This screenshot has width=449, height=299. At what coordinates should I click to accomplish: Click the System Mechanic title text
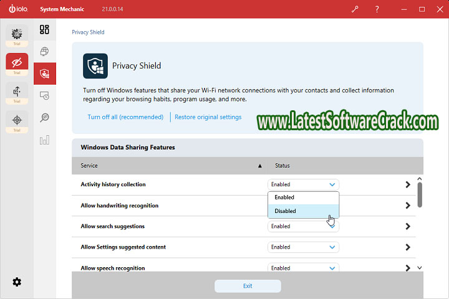click(x=62, y=9)
